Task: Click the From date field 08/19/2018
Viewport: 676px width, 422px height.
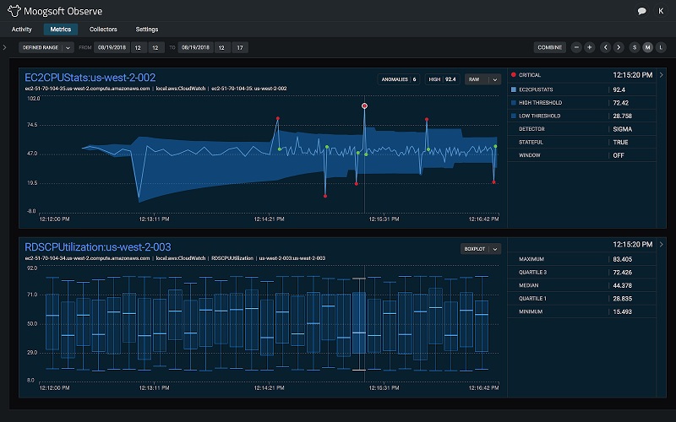Action: click(x=110, y=47)
